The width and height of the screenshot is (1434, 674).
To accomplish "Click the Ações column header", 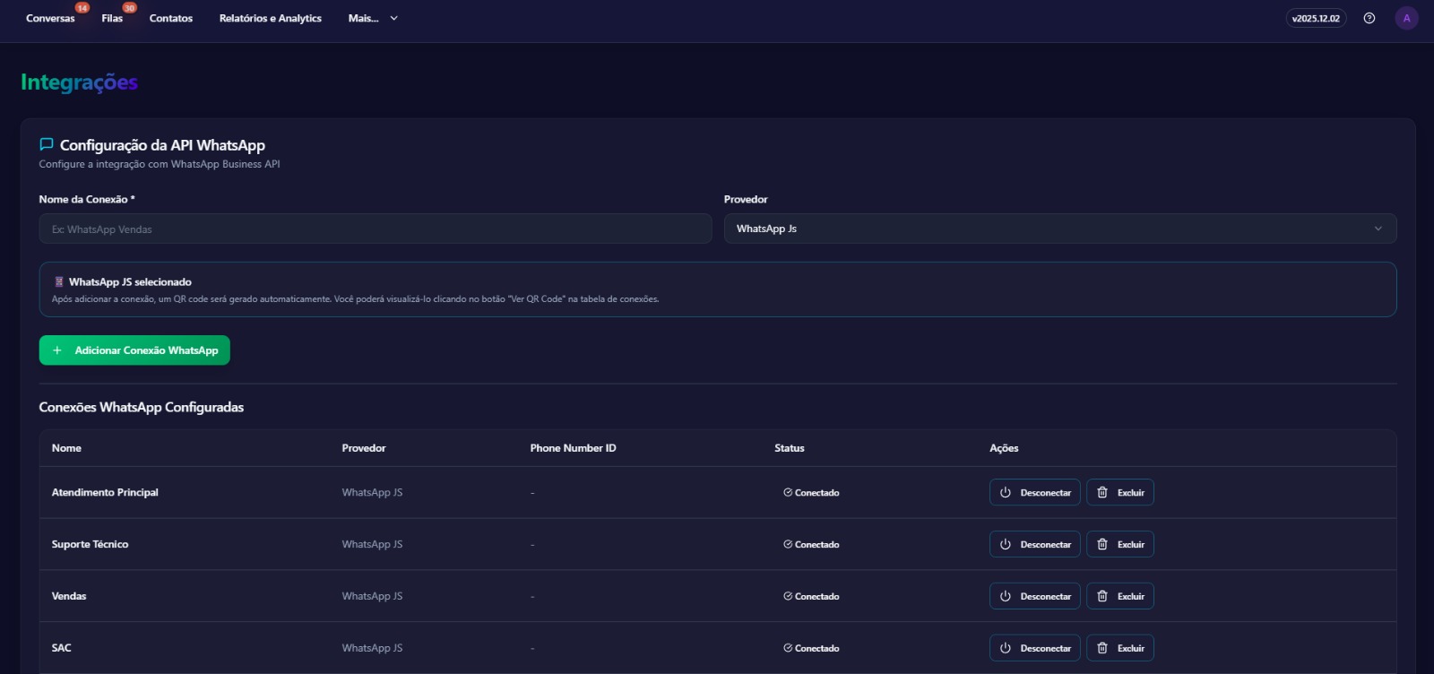I will [x=1004, y=448].
